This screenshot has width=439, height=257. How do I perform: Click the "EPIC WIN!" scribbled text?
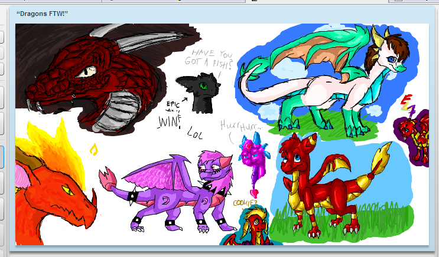tap(170, 115)
